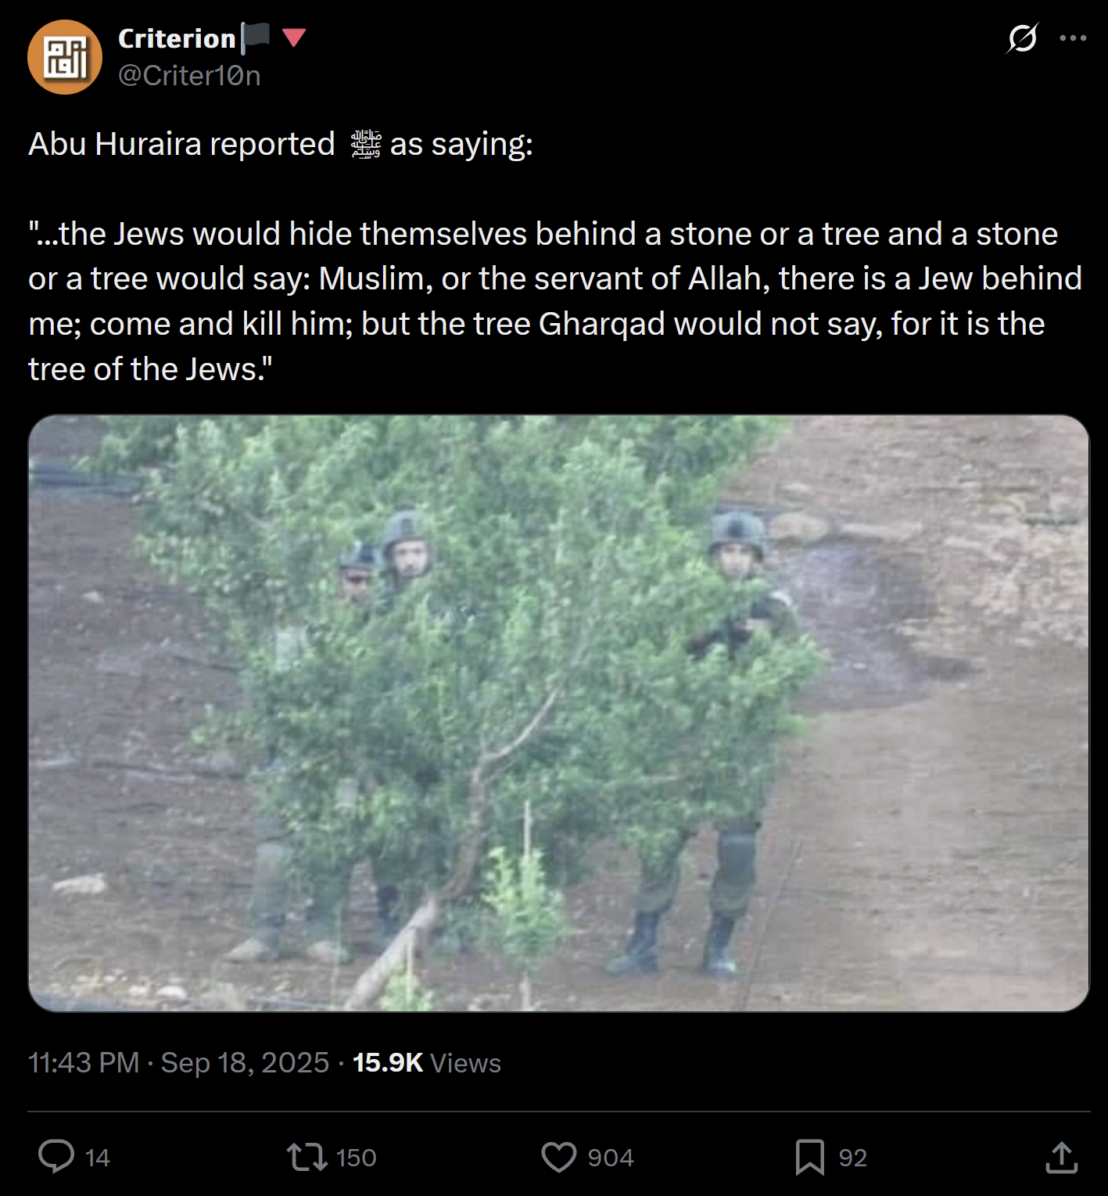Click the Sep 18, 2025 date
Image resolution: width=1108 pixels, height=1196 pixels.
pyautogui.click(x=245, y=1062)
